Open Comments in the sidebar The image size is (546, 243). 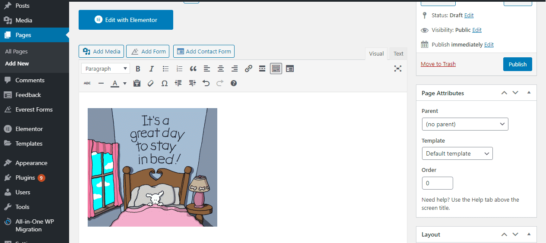point(35,80)
